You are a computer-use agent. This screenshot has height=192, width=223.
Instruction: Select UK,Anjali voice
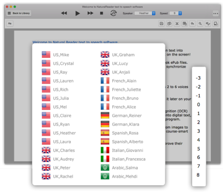(115, 72)
